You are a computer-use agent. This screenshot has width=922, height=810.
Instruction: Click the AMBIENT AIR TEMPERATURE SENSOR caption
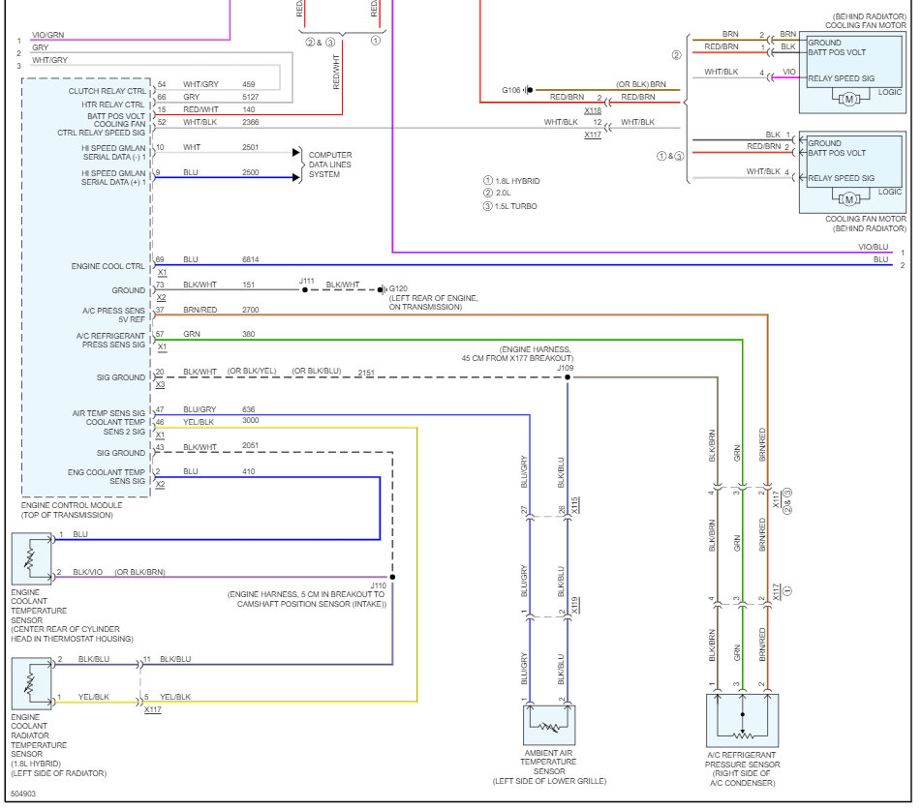tap(548, 762)
